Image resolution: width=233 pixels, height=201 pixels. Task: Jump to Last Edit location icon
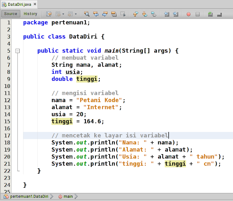coord(49,14)
